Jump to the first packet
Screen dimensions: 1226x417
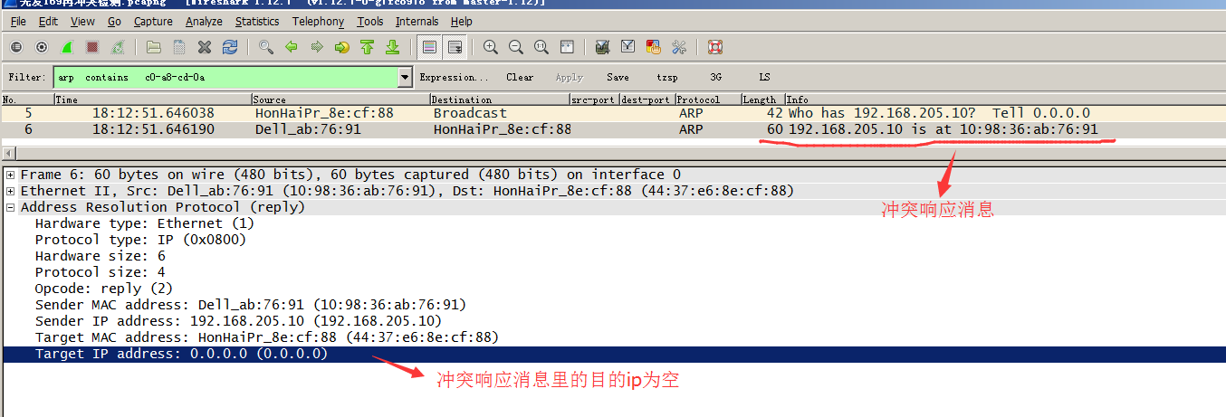367,47
